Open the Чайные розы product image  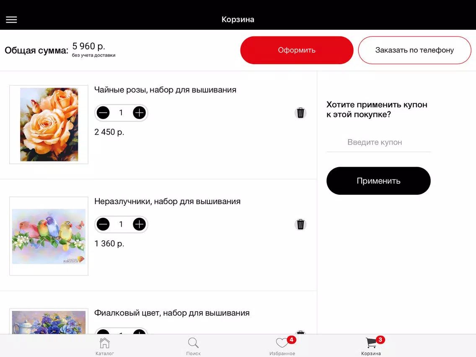pyautogui.click(x=49, y=124)
